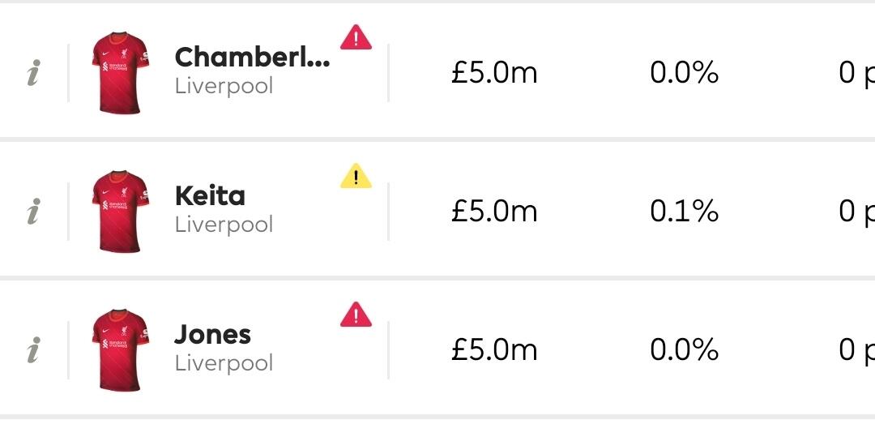875x424 pixels.
Task: Click the 0.0% value in Jones's row
Action: tap(684, 350)
